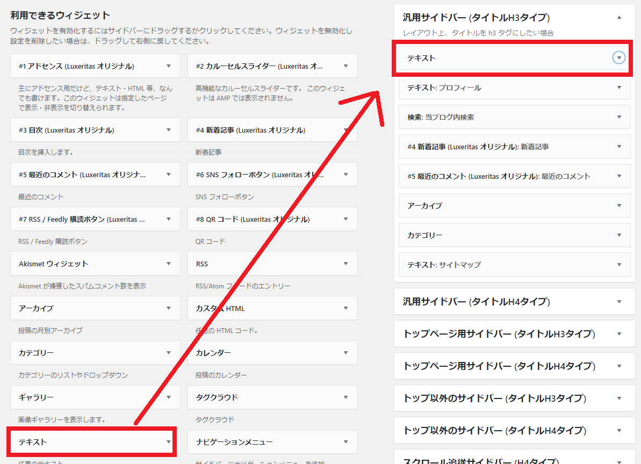Expand トップページ用サイドバー (タイトルH3タイプ) section

(619, 334)
